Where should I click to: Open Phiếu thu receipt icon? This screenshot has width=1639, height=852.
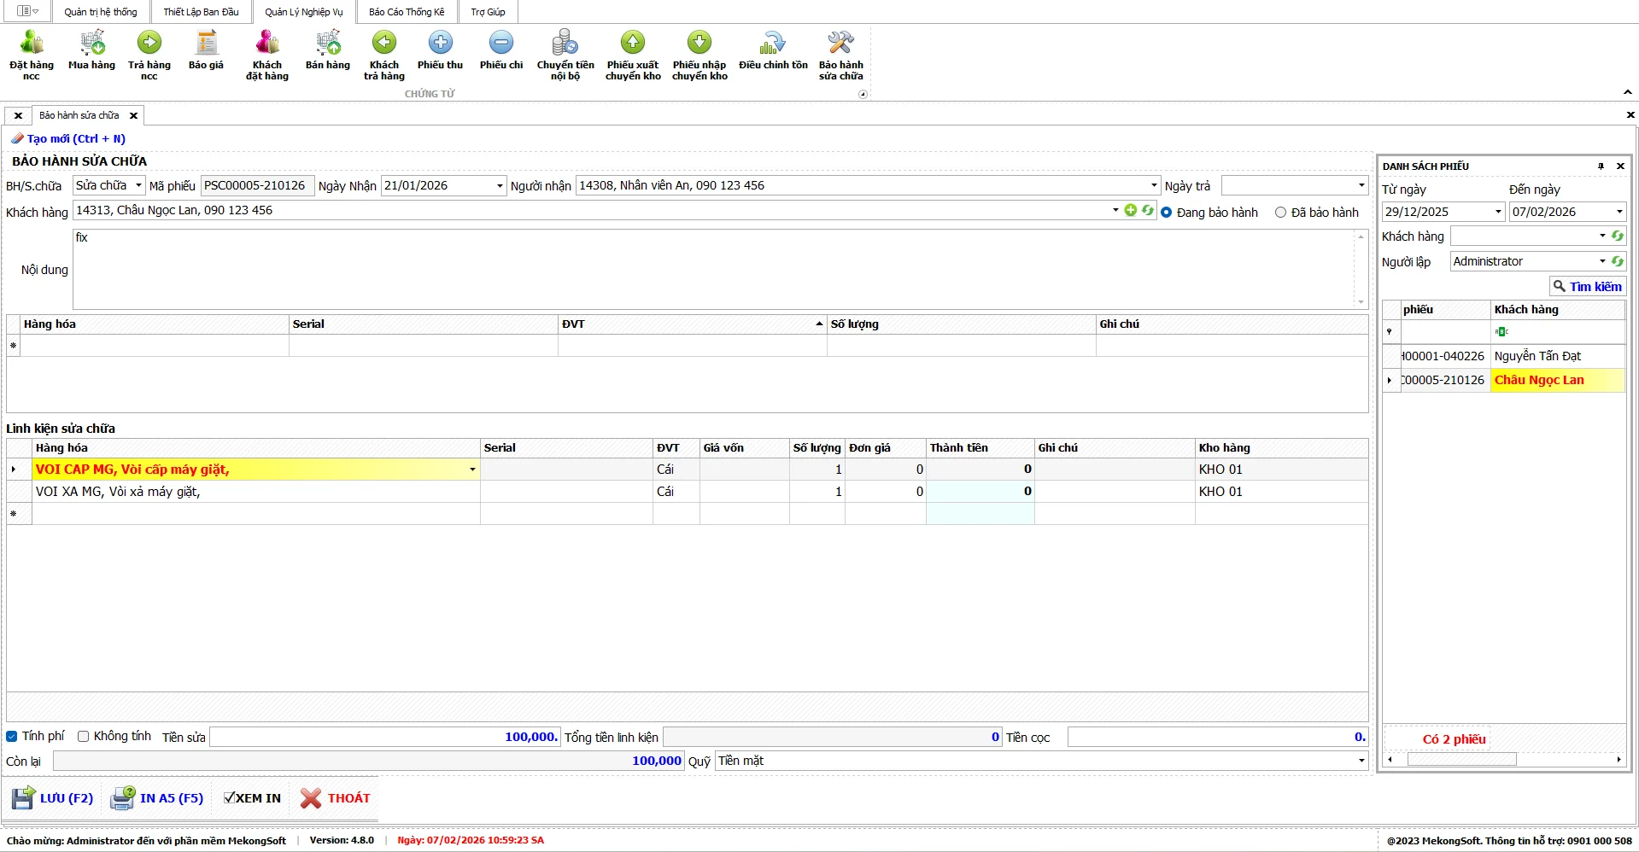pos(440,44)
